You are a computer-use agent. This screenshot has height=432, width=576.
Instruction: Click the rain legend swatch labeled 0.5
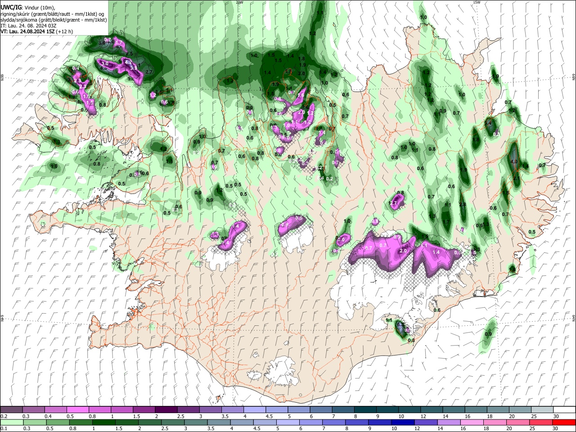(x=58, y=422)
